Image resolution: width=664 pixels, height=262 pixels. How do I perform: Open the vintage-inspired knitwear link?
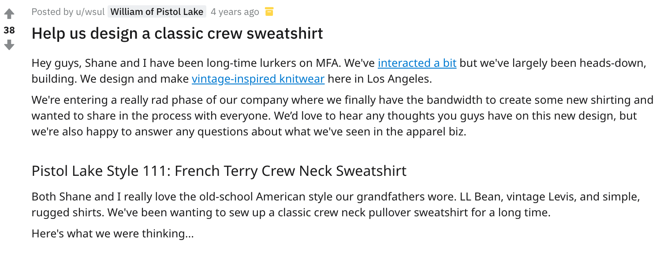[258, 79]
